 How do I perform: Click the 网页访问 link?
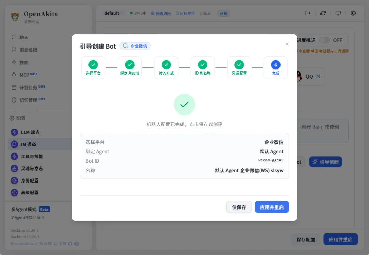[x=161, y=13]
